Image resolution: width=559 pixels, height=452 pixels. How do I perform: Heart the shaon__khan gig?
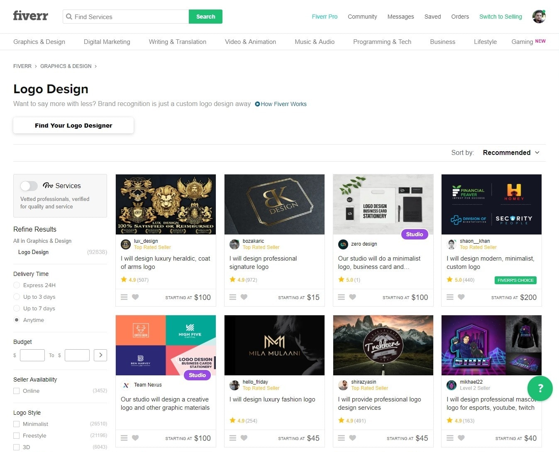[x=461, y=297]
